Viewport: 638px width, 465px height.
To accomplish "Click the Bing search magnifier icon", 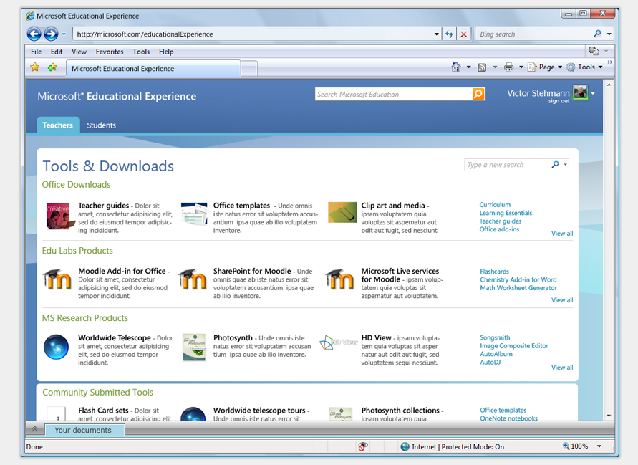I will click(x=597, y=34).
